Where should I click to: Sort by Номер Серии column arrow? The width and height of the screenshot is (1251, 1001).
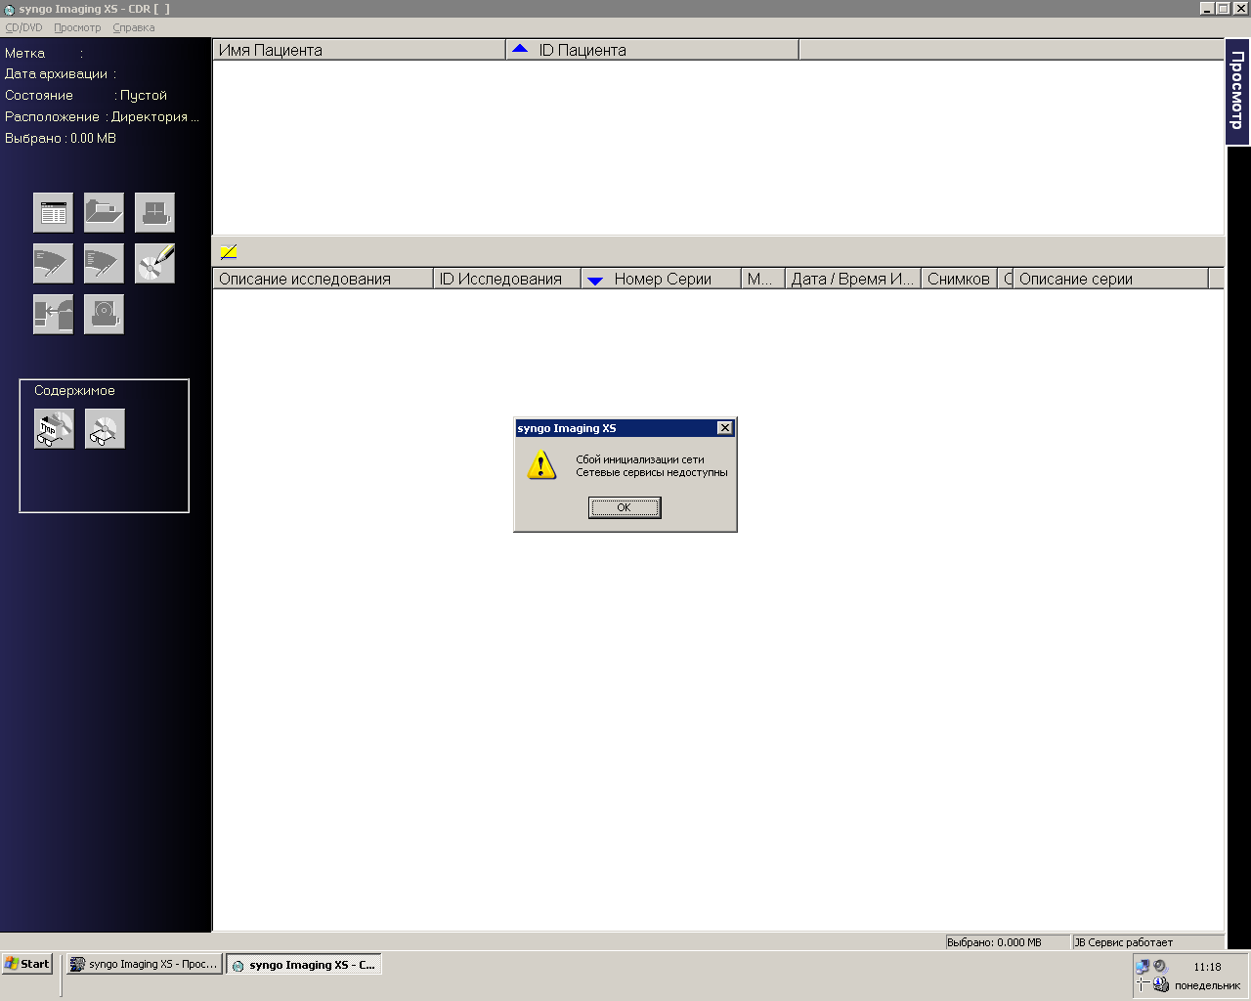coord(595,280)
